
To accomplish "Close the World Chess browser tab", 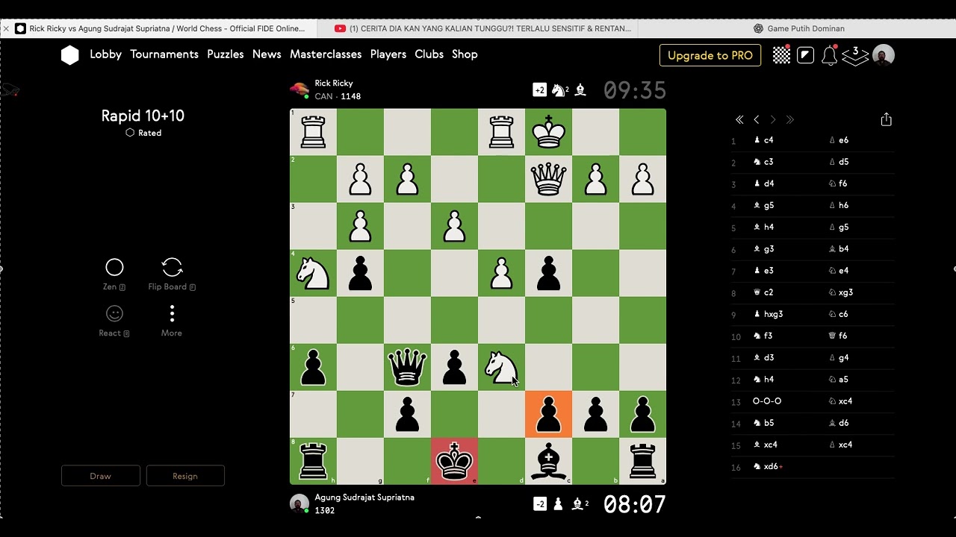I will coord(6,28).
